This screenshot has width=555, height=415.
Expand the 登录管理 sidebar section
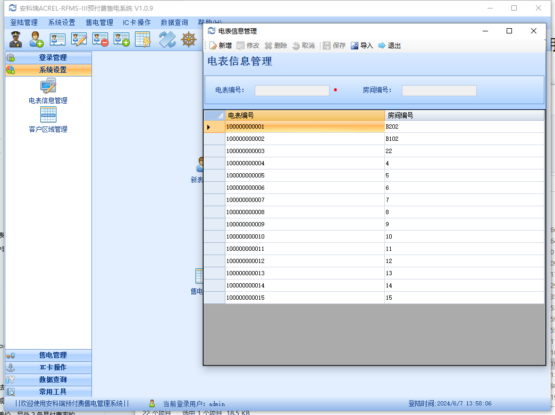click(x=48, y=57)
